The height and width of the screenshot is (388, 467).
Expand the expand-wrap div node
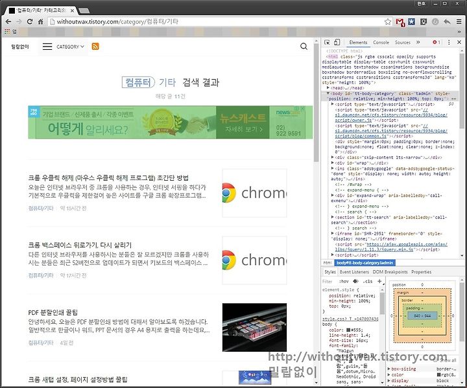point(332,195)
